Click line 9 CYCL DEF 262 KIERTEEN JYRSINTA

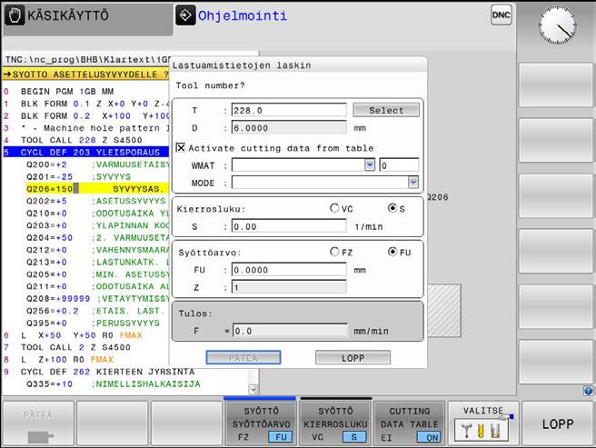click(x=99, y=372)
